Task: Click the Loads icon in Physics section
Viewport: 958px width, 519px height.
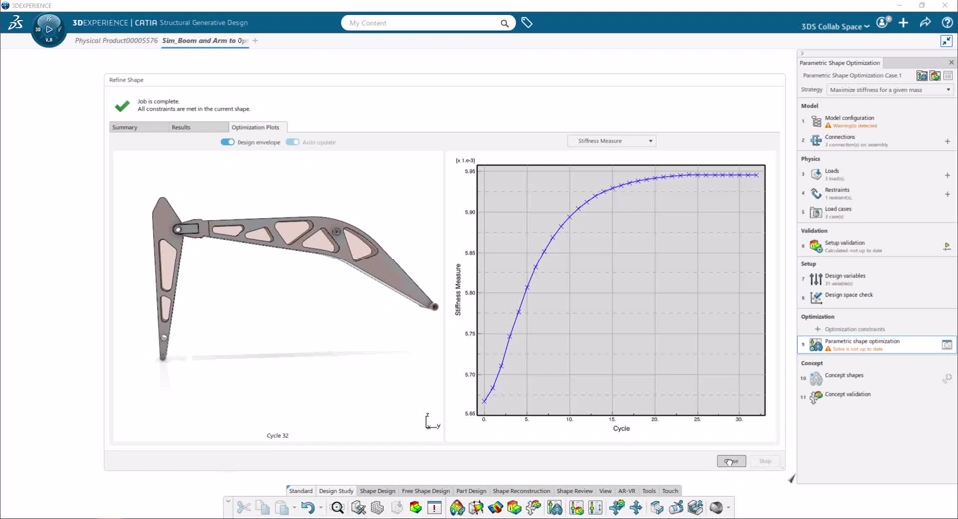Action: click(816, 174)
